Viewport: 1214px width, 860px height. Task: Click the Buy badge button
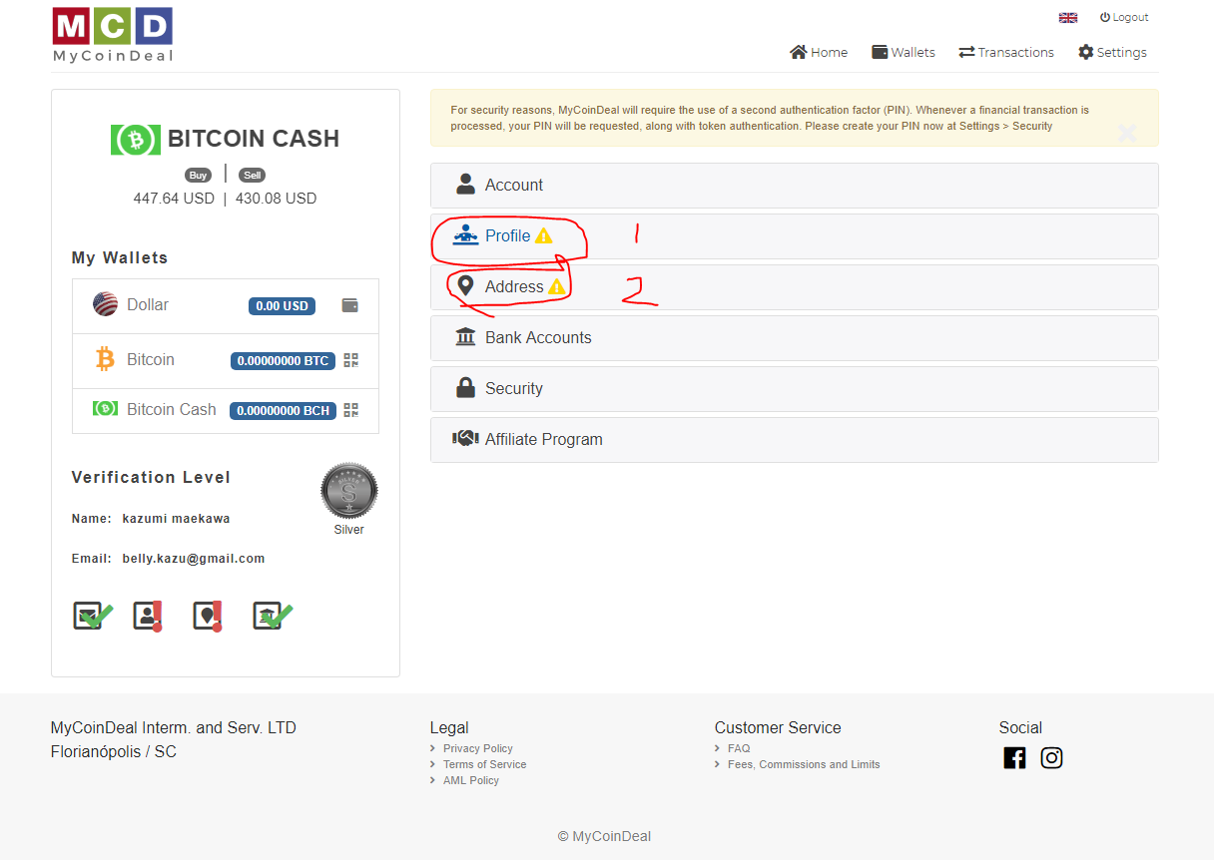coord(199,176)
